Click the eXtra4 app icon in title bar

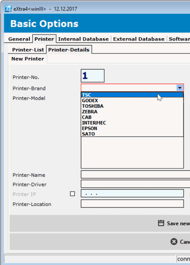tap(8, 9)
